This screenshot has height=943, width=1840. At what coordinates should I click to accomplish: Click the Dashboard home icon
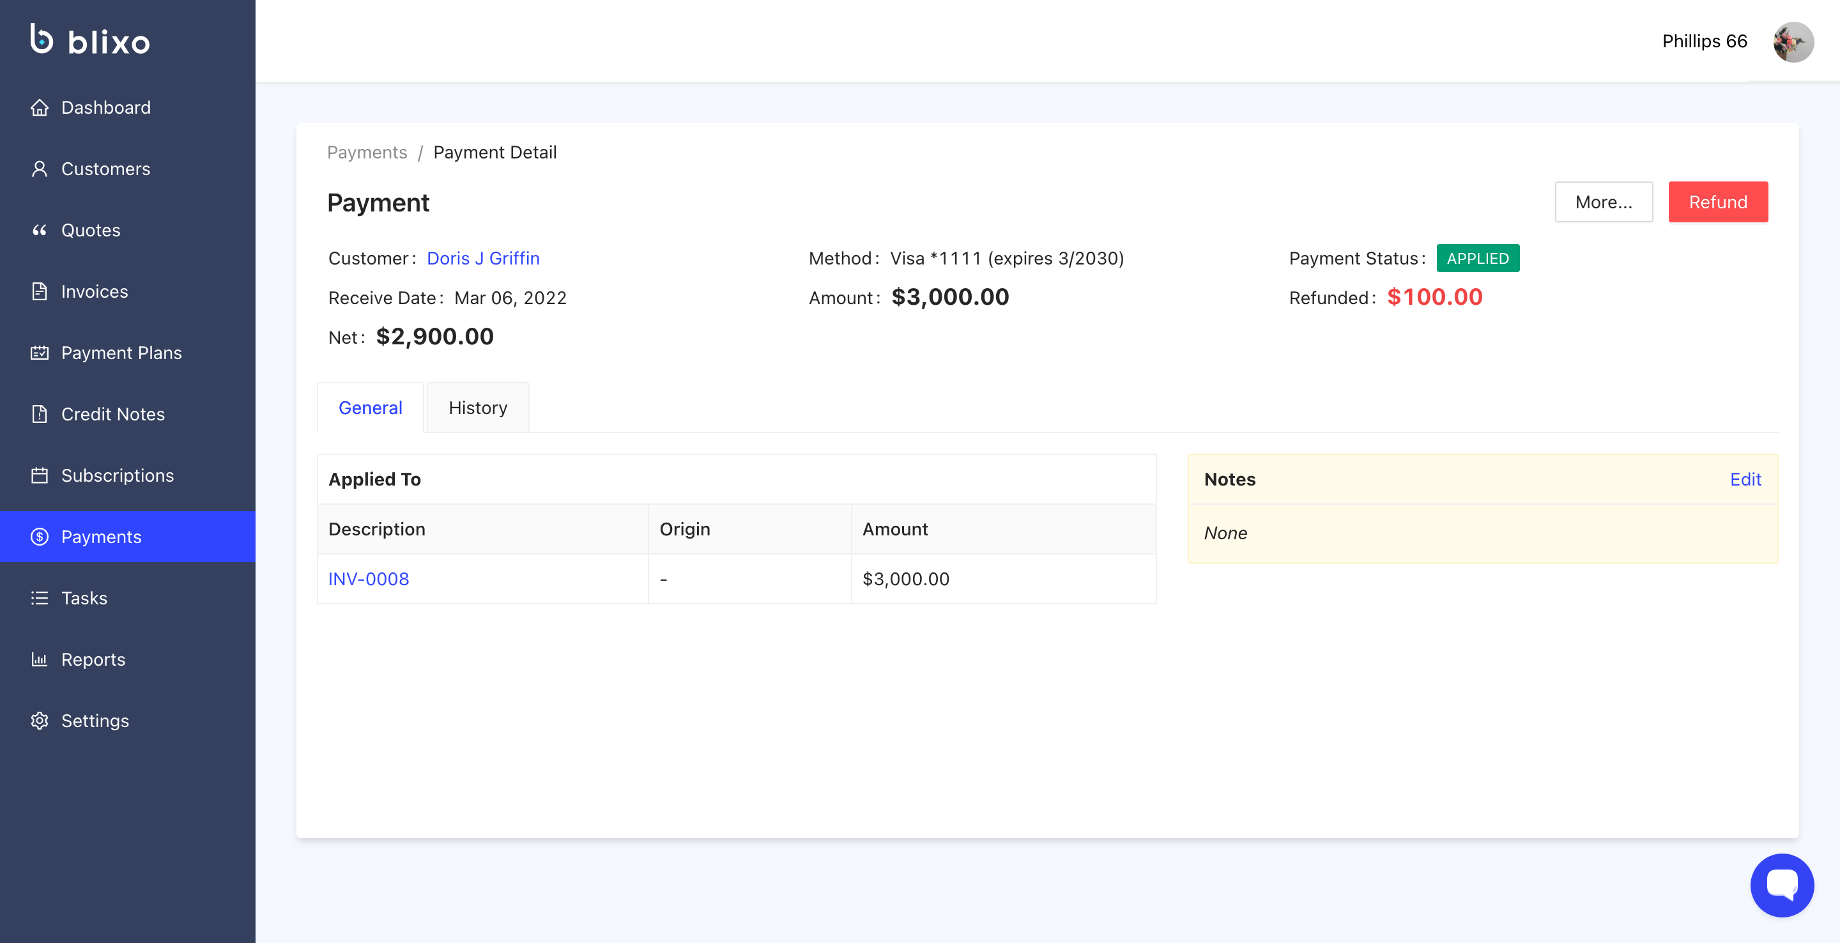[39, 108]
